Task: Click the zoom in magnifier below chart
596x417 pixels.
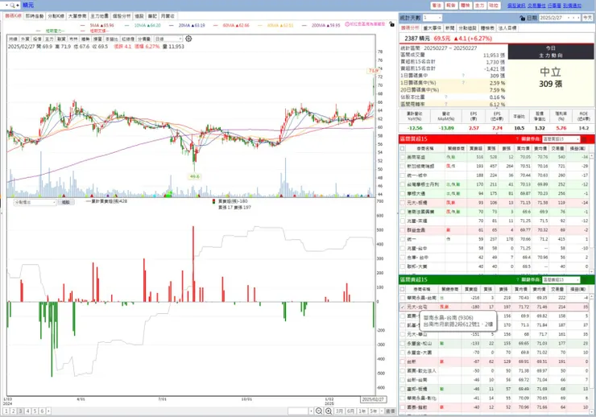Action: (x=329, y=411)
